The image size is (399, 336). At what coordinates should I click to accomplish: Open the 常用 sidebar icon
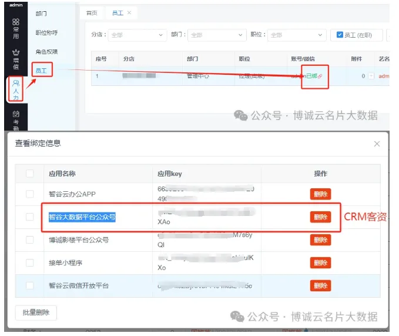coord(16,28)
